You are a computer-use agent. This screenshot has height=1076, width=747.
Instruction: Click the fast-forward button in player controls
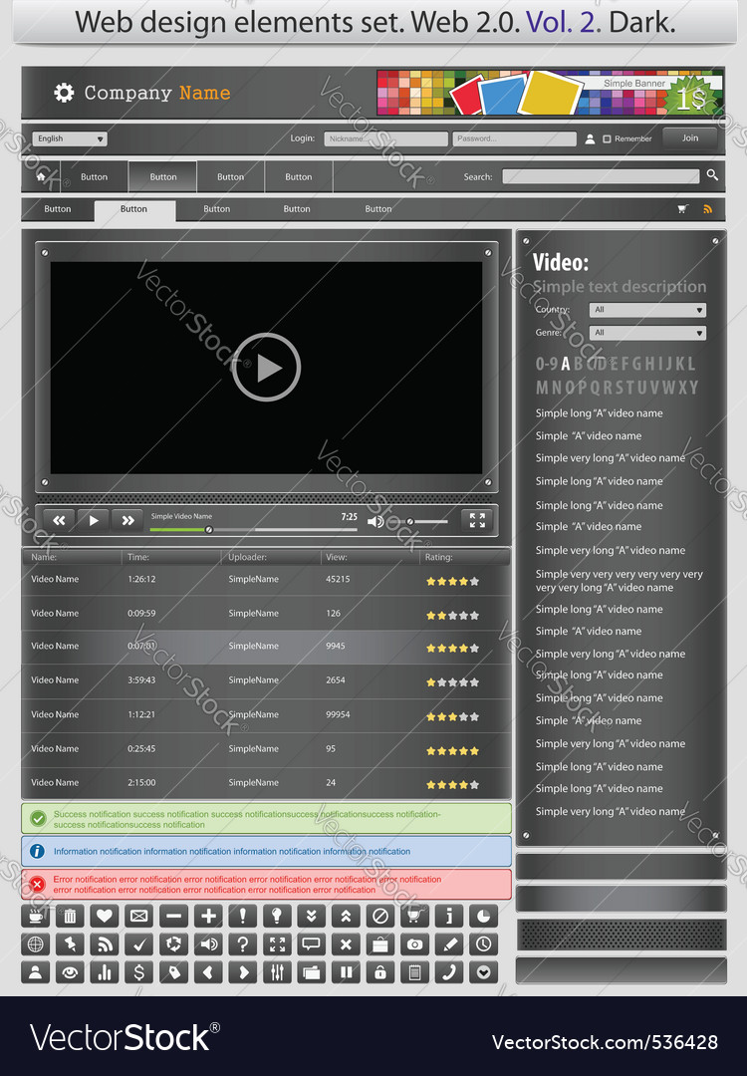[127, 520]
